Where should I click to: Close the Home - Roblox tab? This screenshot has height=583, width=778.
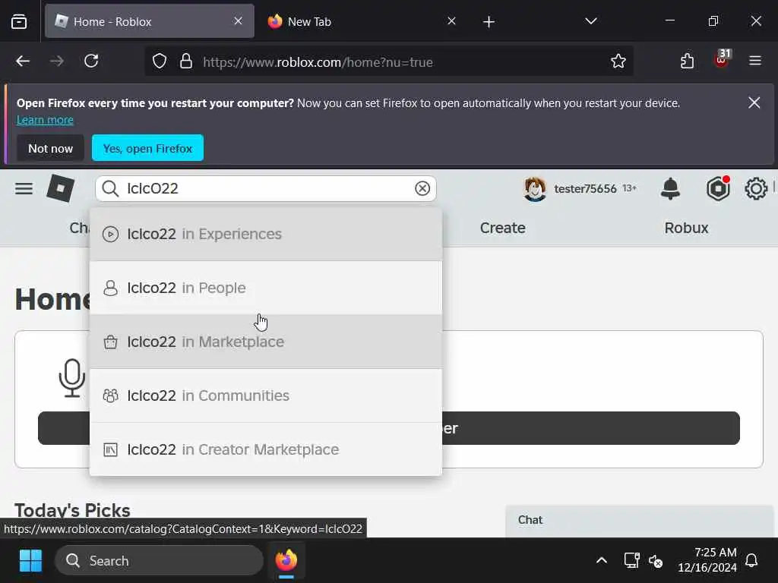click(x=238, y=20)
